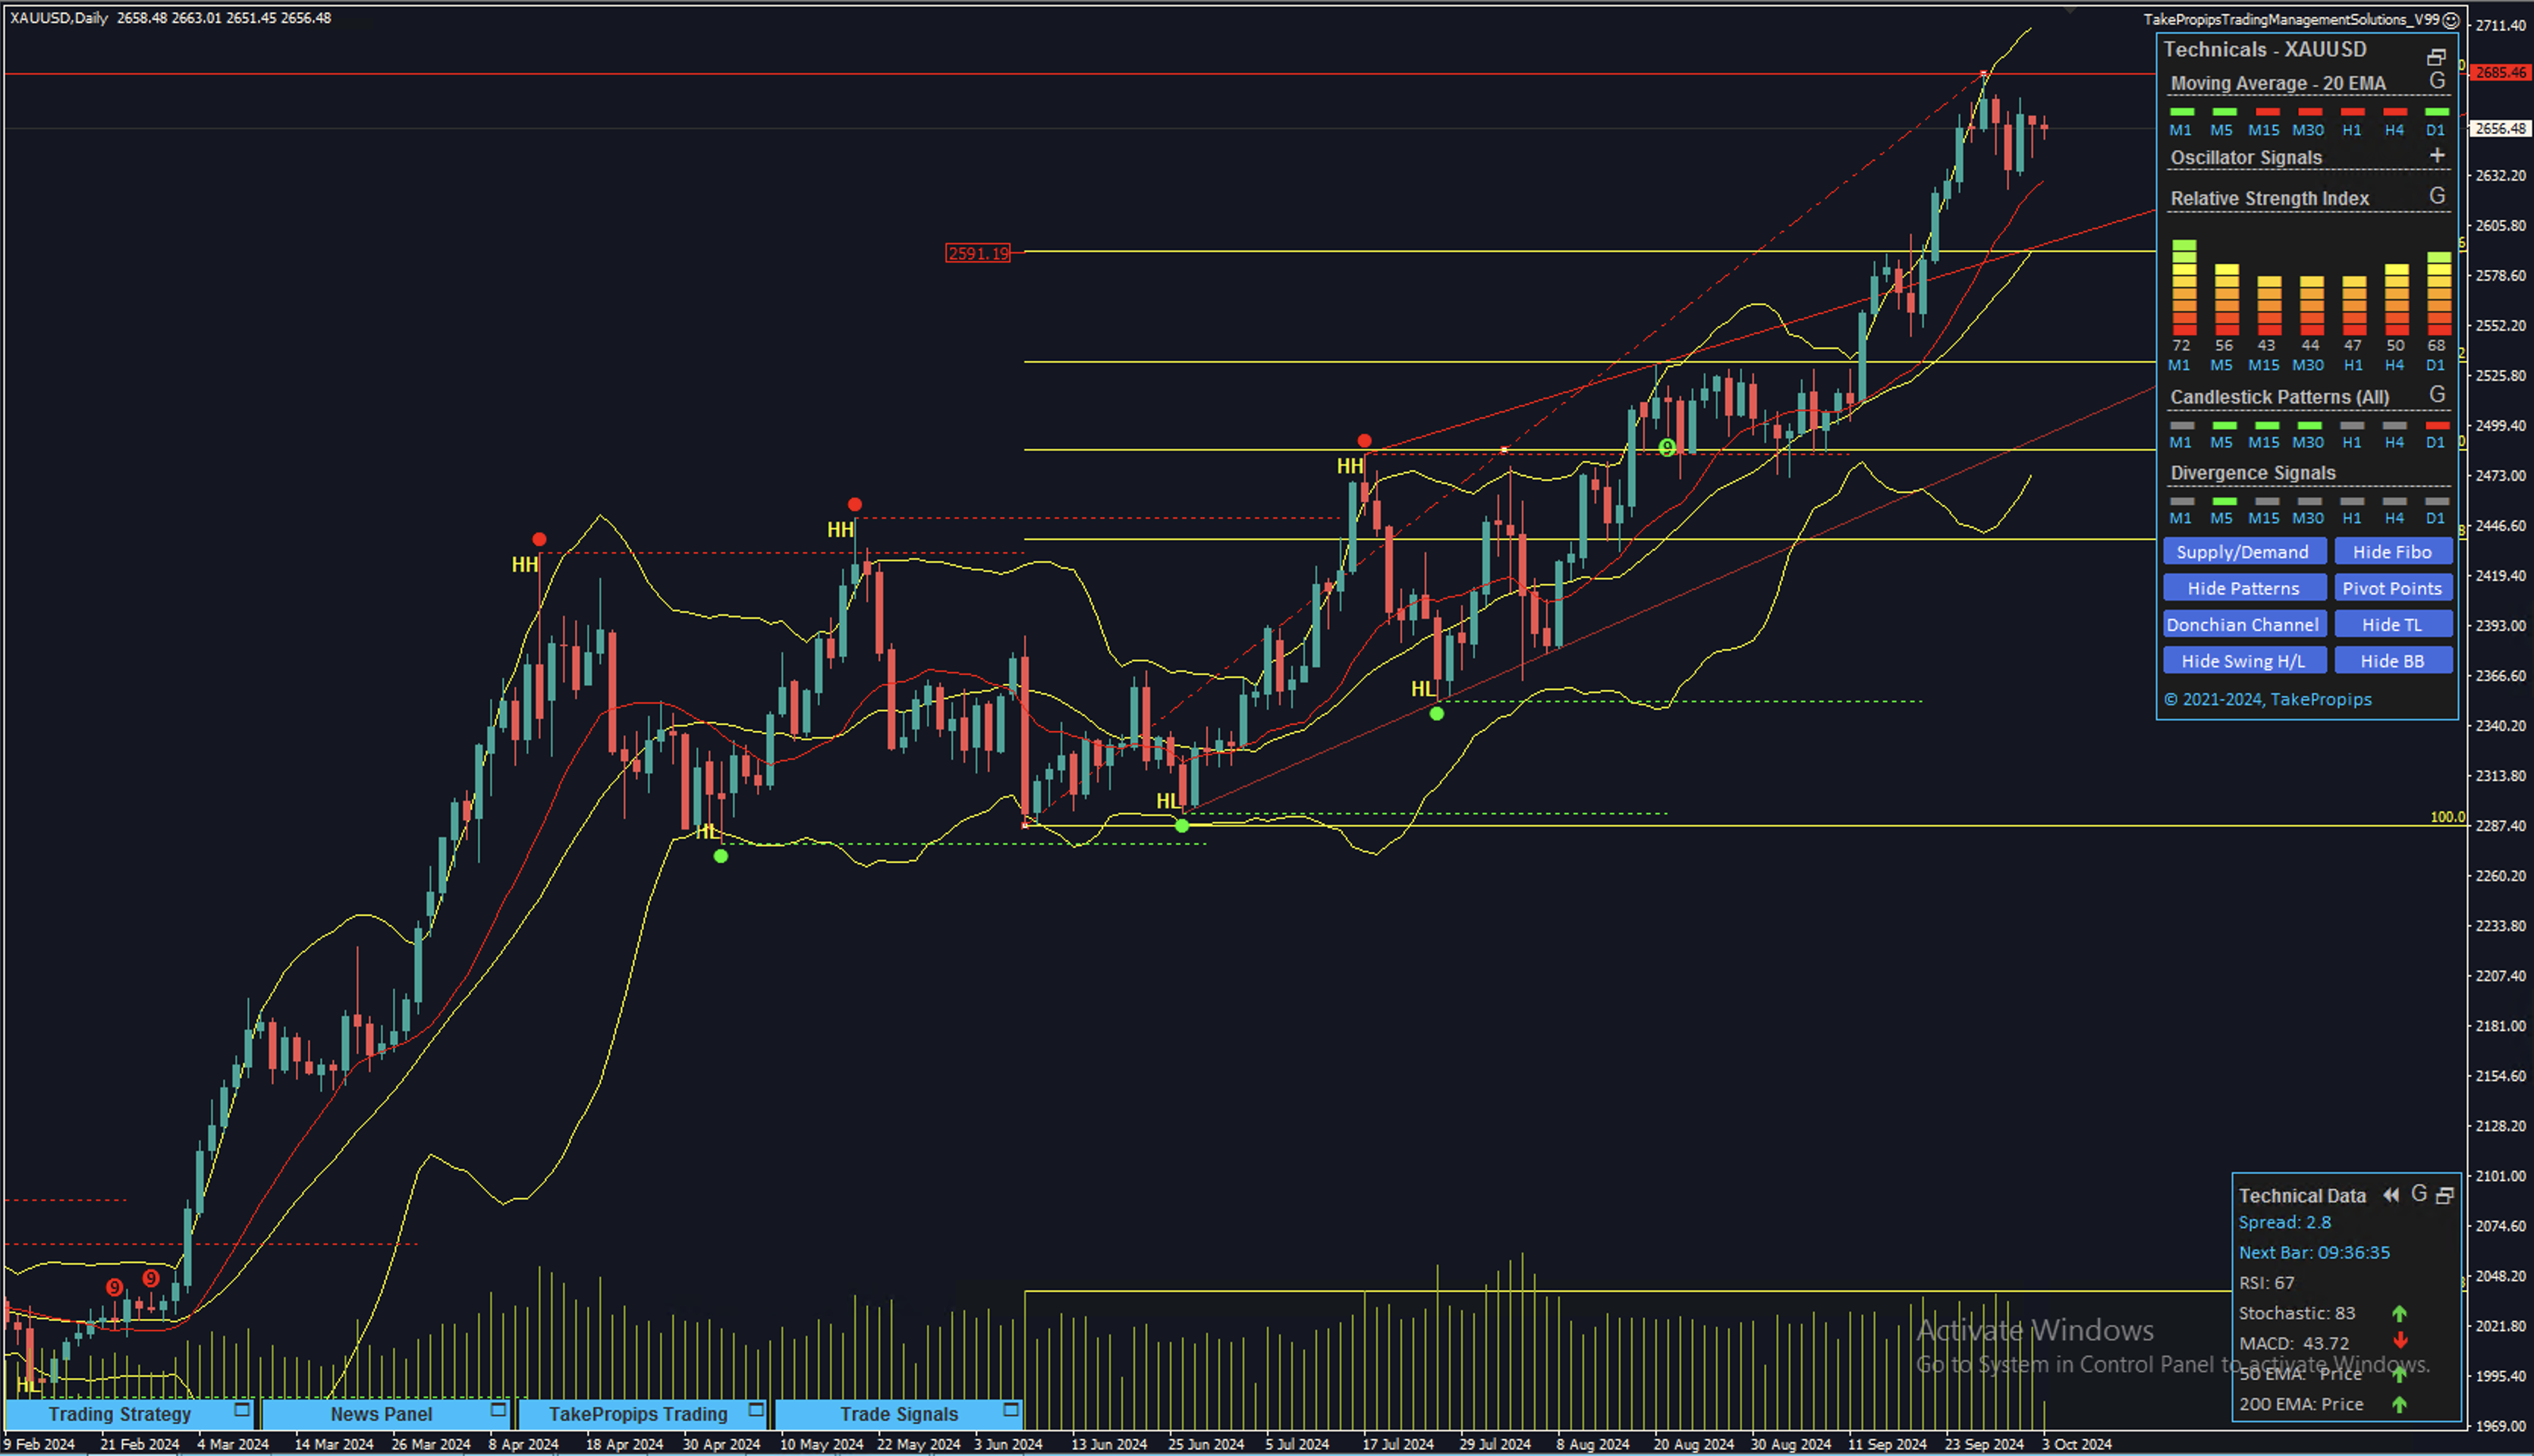Click the G icon beside Candlestick Patterns (All)
Viewport: 2534px width, 1456px height.
2437,394
